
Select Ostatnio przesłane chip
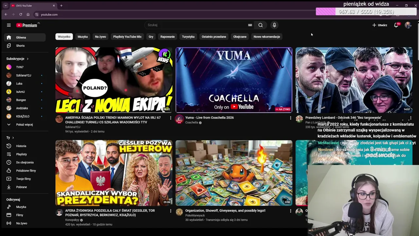[x=214, y=37]
